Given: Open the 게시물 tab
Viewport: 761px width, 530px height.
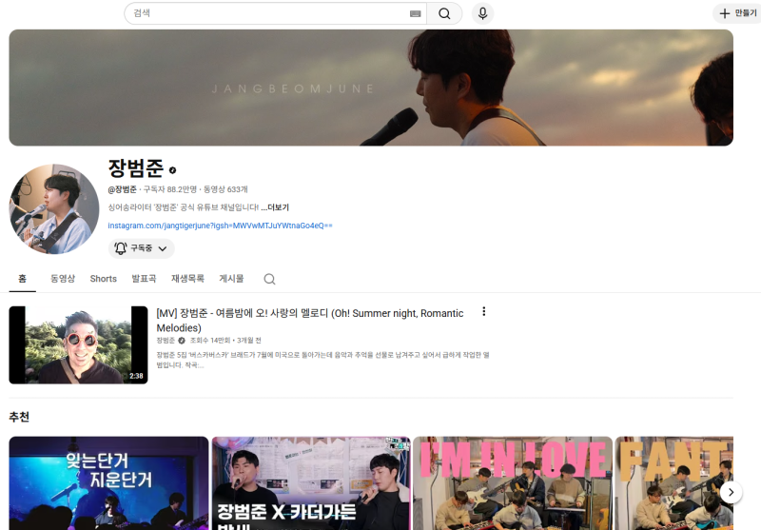Looking at the screenshot, I should 231,279.
